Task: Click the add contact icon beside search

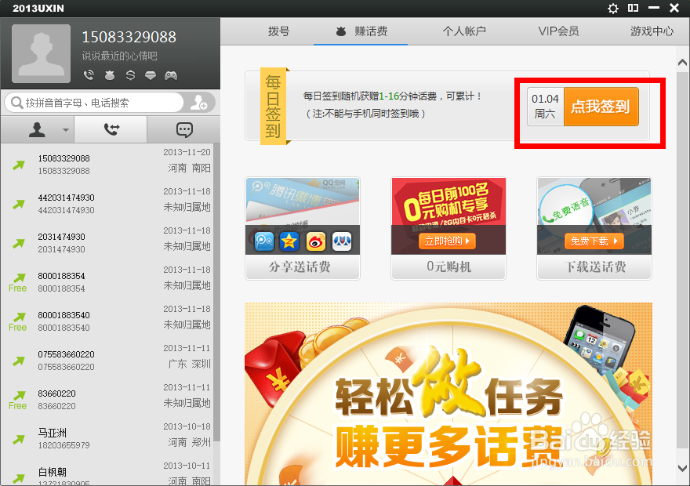Action: [x=199, y=103]
